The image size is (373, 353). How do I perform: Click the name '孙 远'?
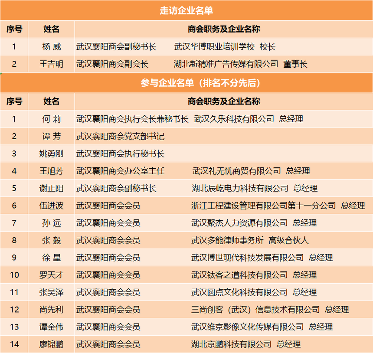point(51,223)
